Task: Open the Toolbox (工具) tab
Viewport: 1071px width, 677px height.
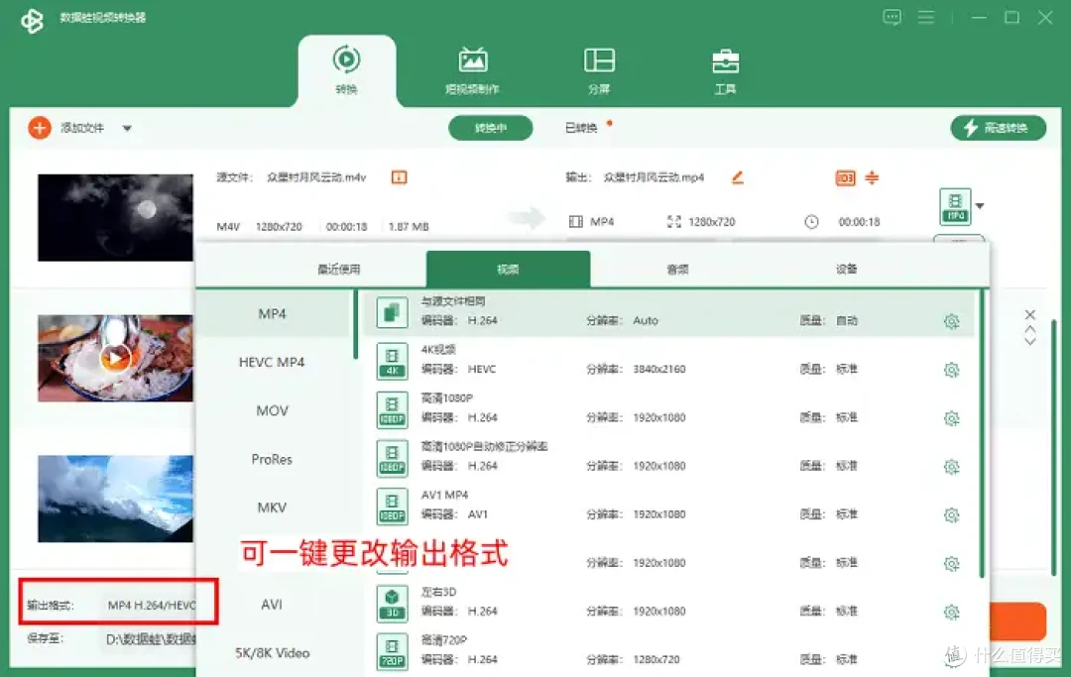Action: (725, 70)
